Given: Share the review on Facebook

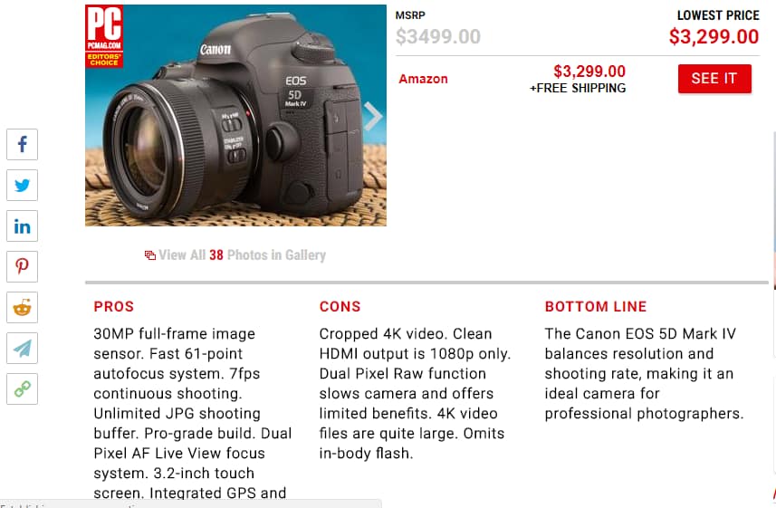Looking at the screenshot, I should point(23,145).
